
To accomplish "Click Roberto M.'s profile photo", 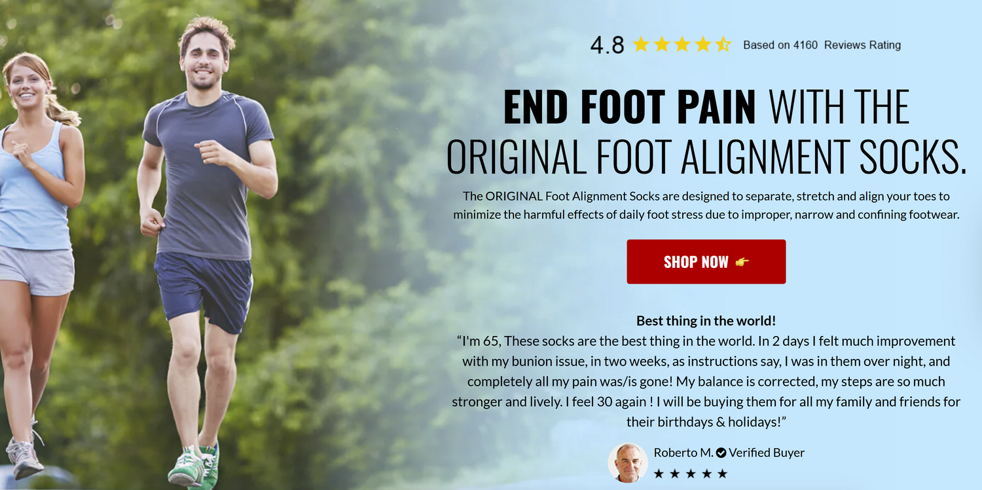I will [x=628, y=462].
